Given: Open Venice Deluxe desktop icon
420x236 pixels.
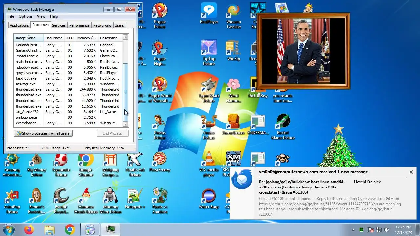Looking at the screenshot, I should point(209,127).
